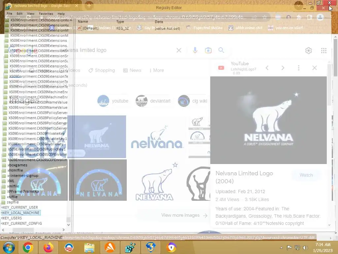Close the image preview panel

click(315, 68)
